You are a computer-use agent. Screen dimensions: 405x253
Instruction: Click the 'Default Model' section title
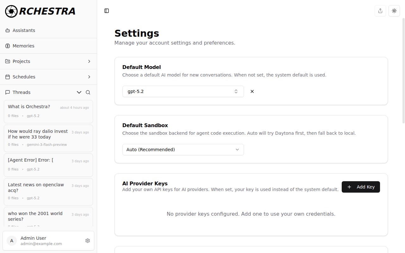141,67
